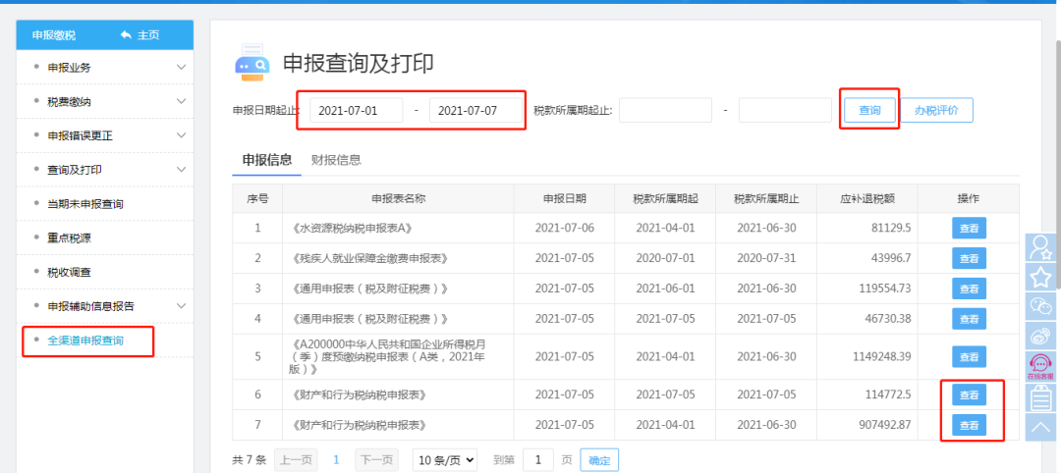Screen dimensions: 1061x473
Task: Click 查看 for row 7 财产和行为税
Action: [969, 425]
